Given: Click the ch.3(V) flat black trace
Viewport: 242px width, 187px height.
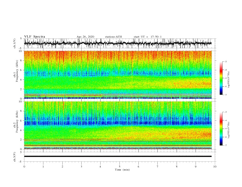Looking at the screenshot, I should pyautogui.click(x=118, y=156).
